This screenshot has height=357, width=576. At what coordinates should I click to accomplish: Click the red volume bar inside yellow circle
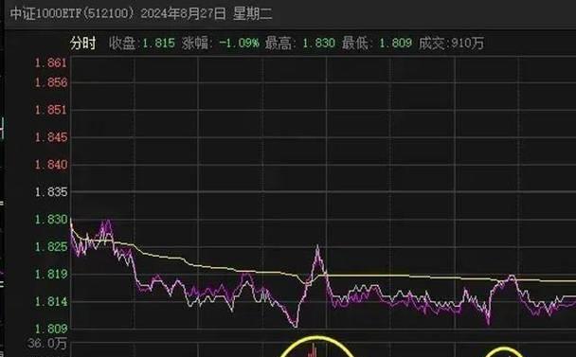[x=313, y=349]
